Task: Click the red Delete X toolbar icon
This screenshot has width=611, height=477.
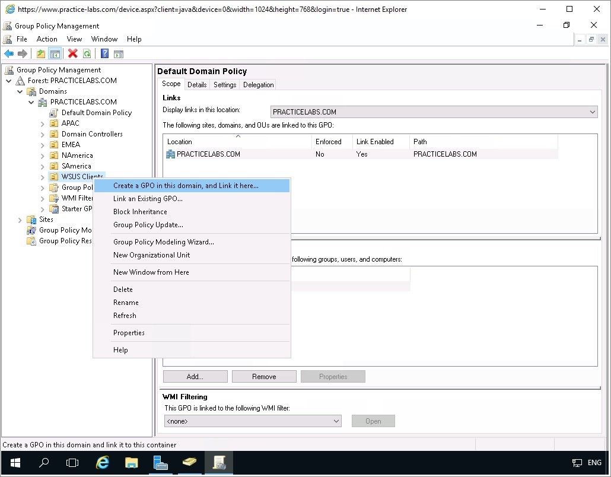Action: (73, 54)
